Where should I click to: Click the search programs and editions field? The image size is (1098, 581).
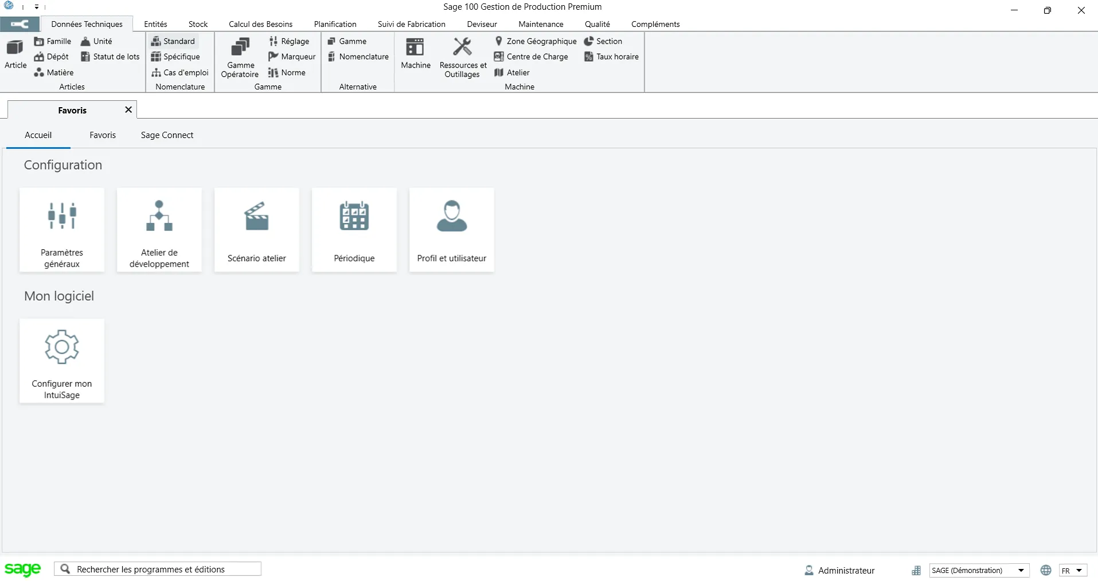[x=158, y=569]
